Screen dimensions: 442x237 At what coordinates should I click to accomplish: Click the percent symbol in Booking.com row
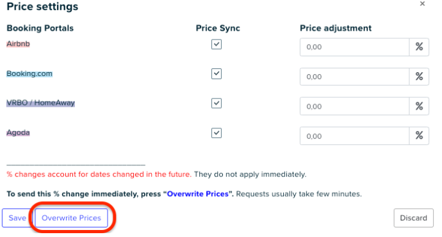pos(419,77)
